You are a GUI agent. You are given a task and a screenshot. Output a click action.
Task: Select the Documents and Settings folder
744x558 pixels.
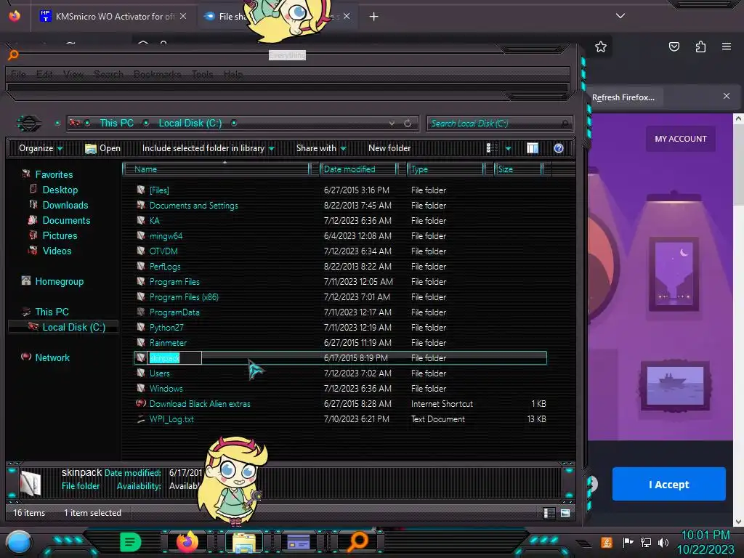coord(193,206)
